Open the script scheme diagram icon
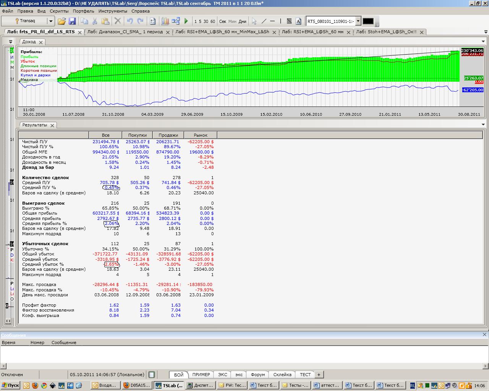The width and height of the screenshot is (489, 391). [176, 21]
